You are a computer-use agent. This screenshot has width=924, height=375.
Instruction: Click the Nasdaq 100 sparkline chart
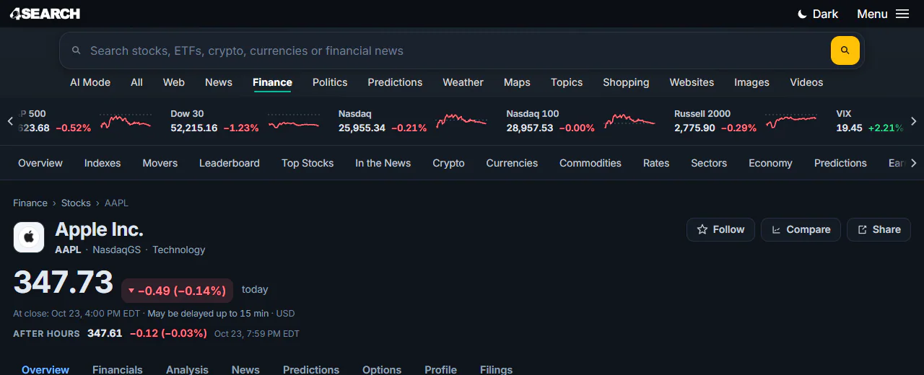tap(630, 121)
